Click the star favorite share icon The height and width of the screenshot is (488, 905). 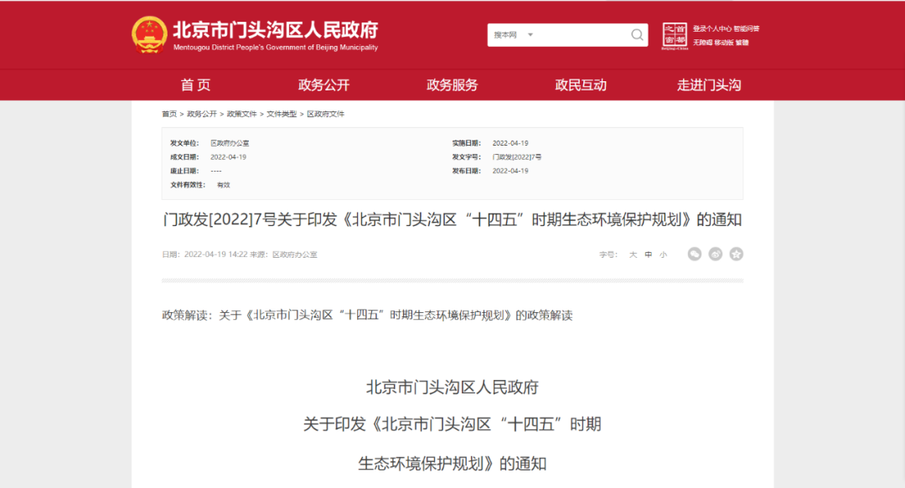(x=736, y=254)
